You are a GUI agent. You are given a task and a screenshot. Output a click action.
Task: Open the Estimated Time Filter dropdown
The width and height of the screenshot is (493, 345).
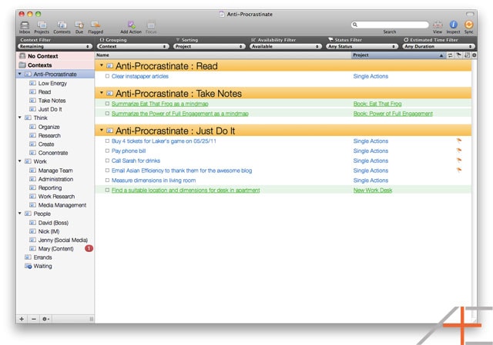click(x=438, y=46)
